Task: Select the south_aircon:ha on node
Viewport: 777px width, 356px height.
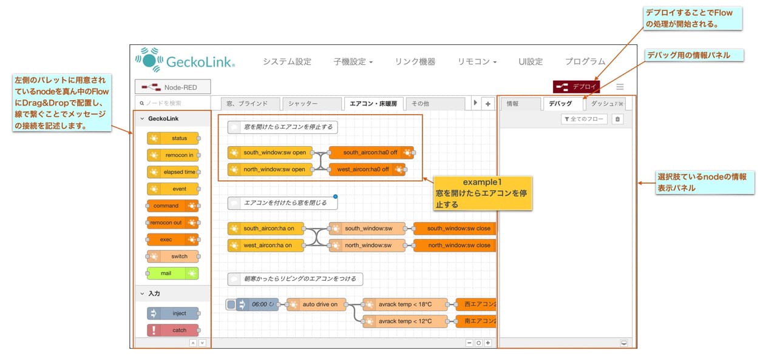Action: [265, 229]
